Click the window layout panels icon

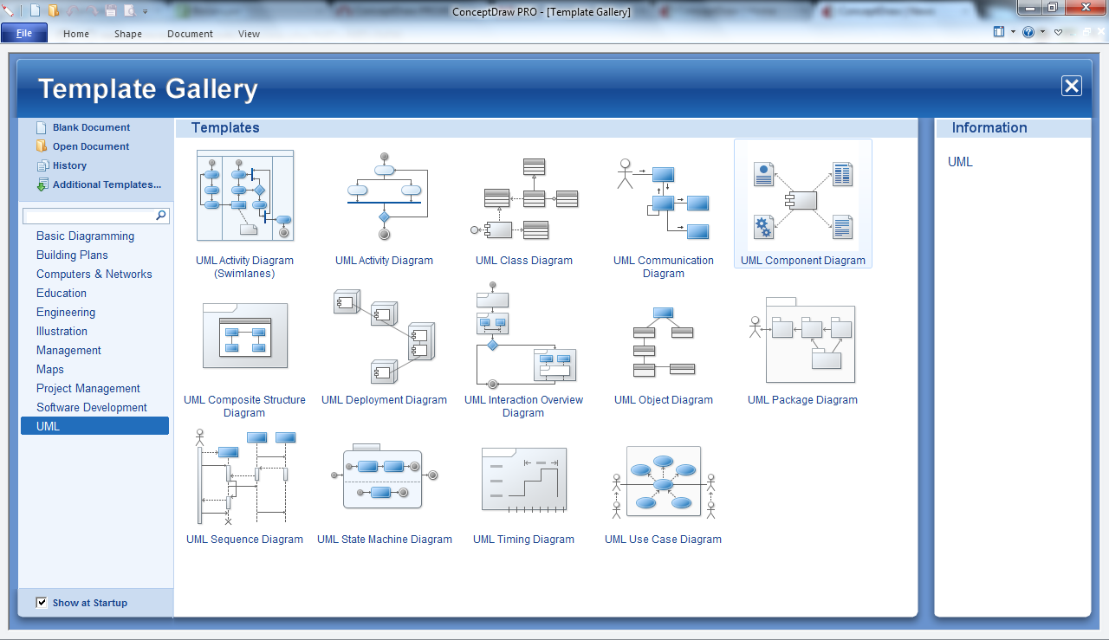coord(999,32)
